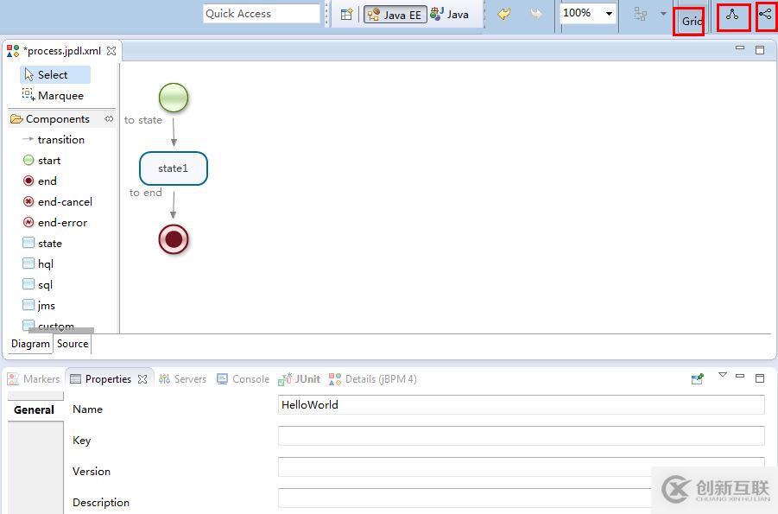Focus the Quick Access field
Screen dimensions: 778x514
pos(261,14)
